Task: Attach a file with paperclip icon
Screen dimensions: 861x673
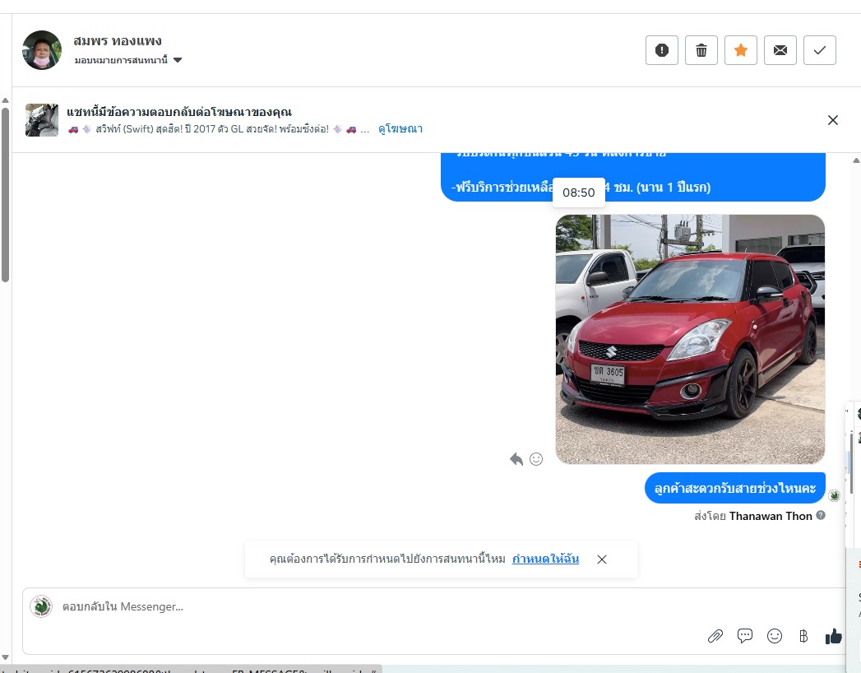Action: tap(715, 636)
